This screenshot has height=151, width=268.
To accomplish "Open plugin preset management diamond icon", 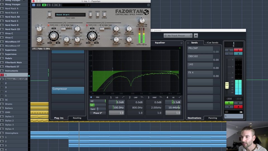I will pos(89,5).
